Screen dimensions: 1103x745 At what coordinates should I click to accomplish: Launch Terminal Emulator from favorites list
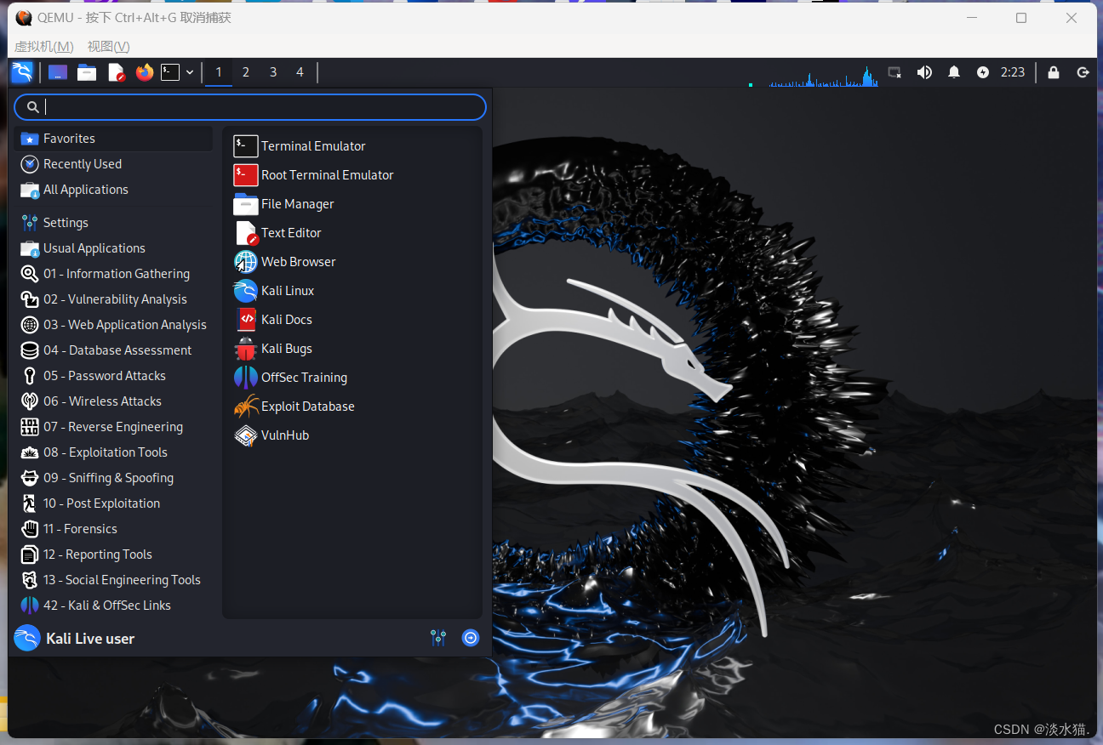click(352, 146)
